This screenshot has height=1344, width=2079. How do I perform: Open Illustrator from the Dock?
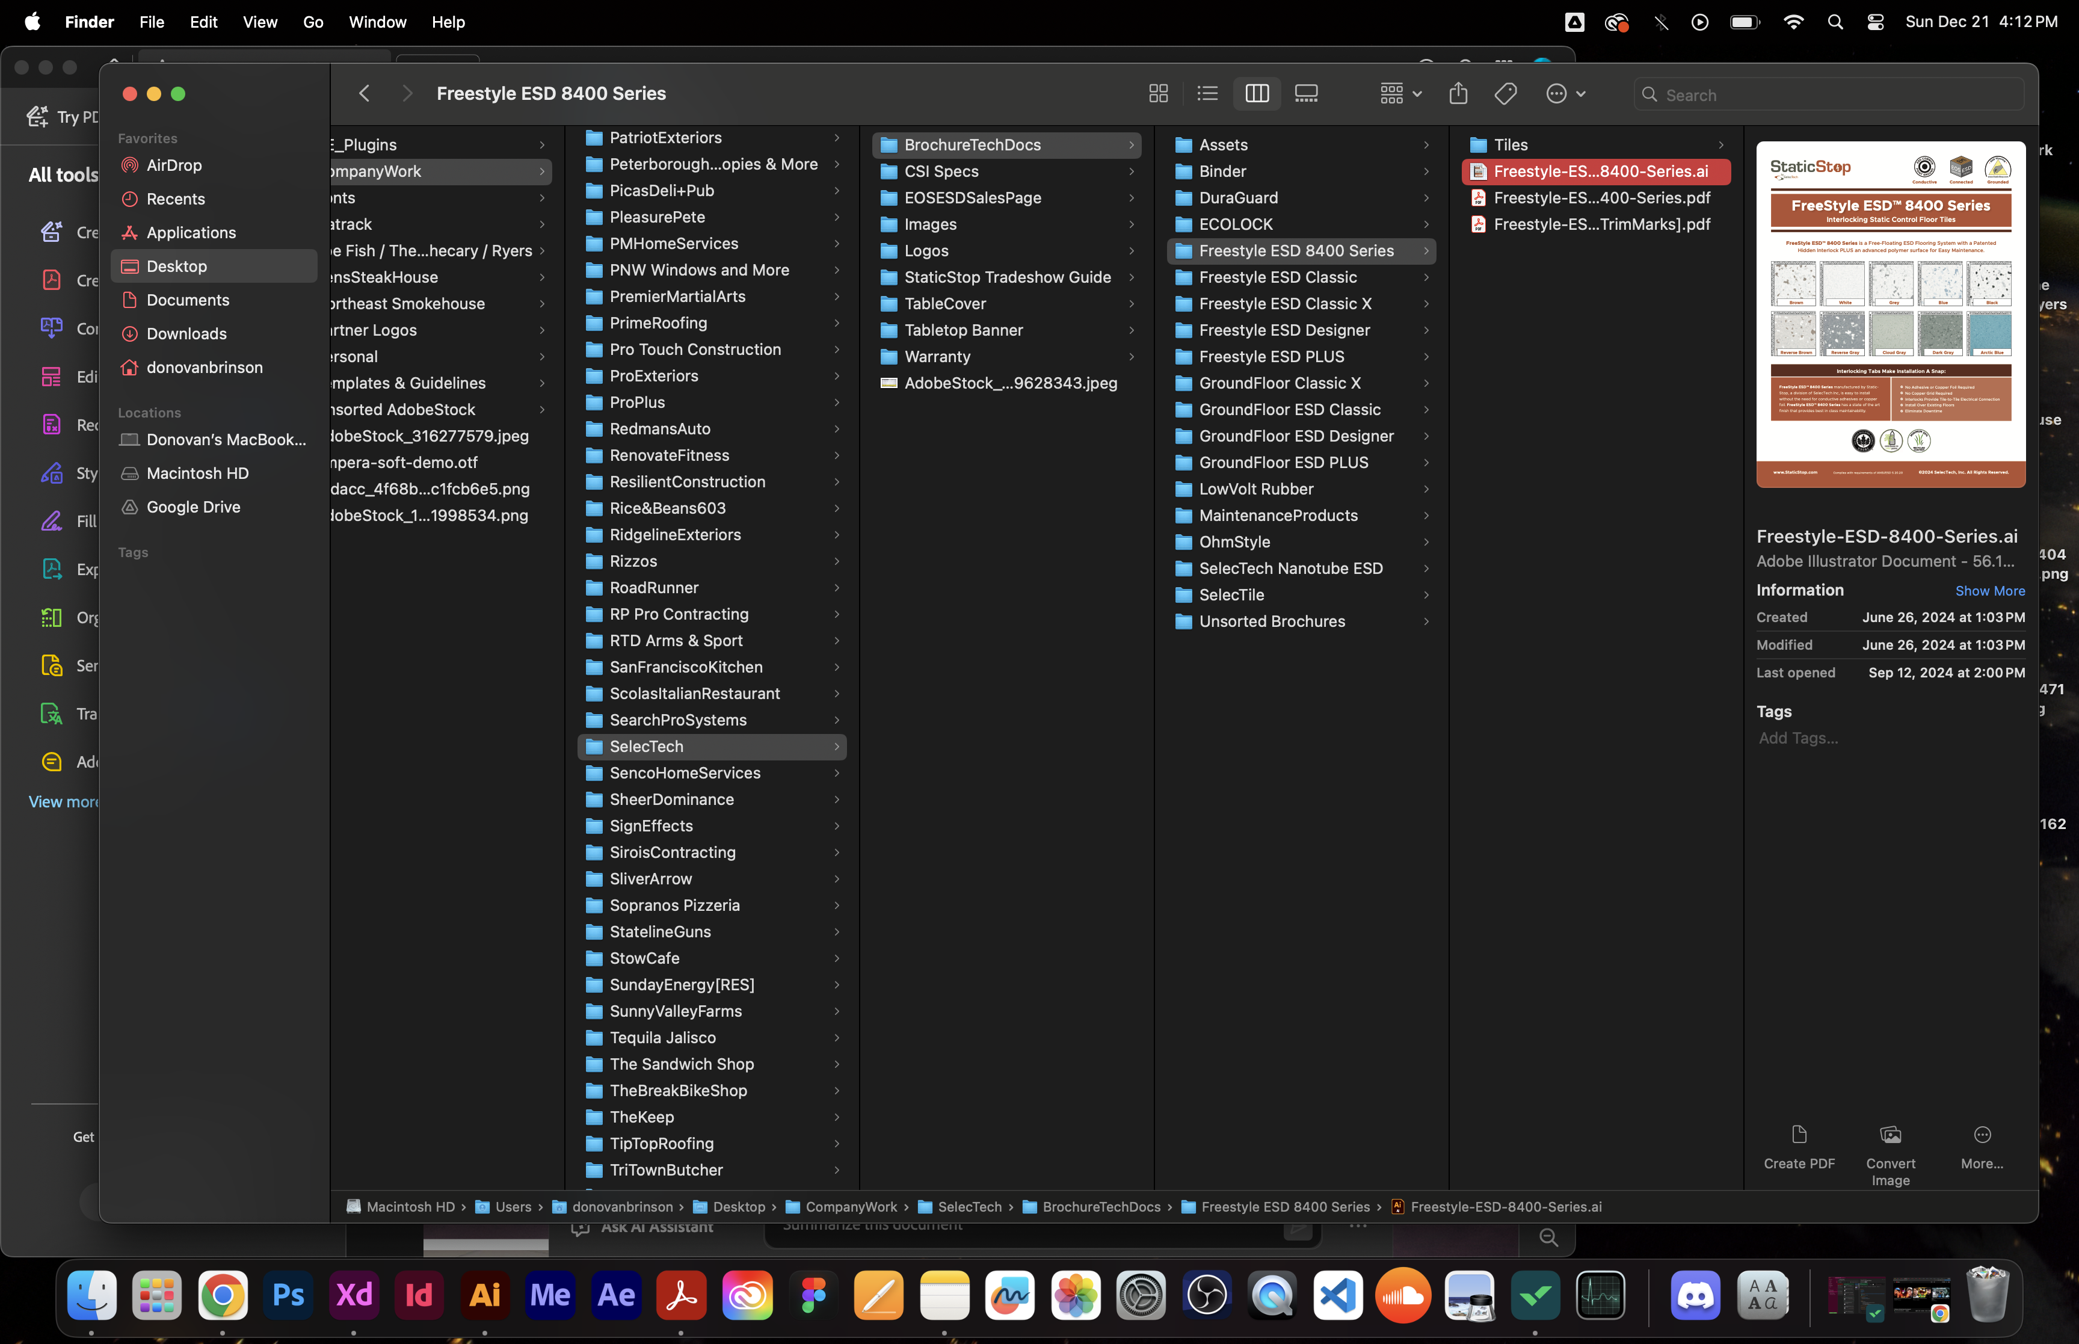click(485, 1295)
